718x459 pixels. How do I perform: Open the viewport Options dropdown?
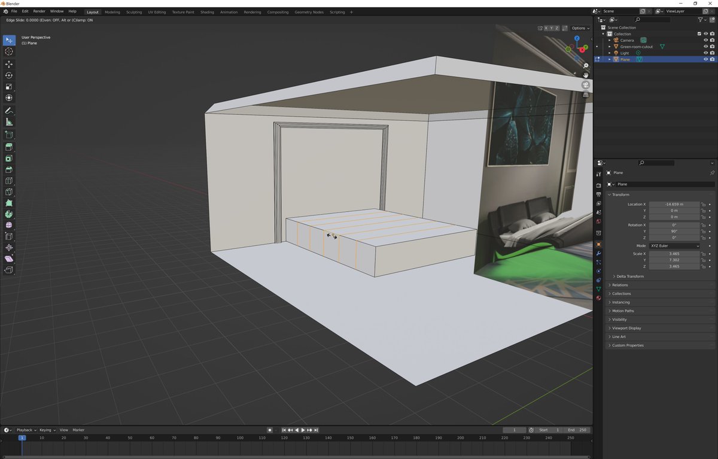580,28
